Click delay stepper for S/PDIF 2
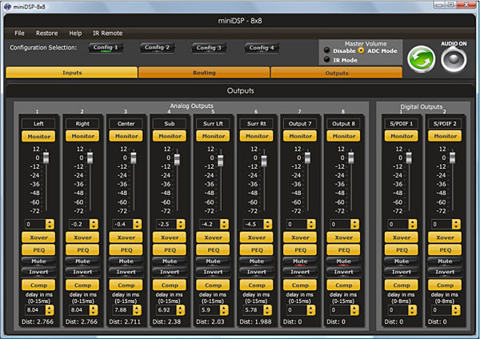This screenshot has width=480, height=339. point(456,310)
